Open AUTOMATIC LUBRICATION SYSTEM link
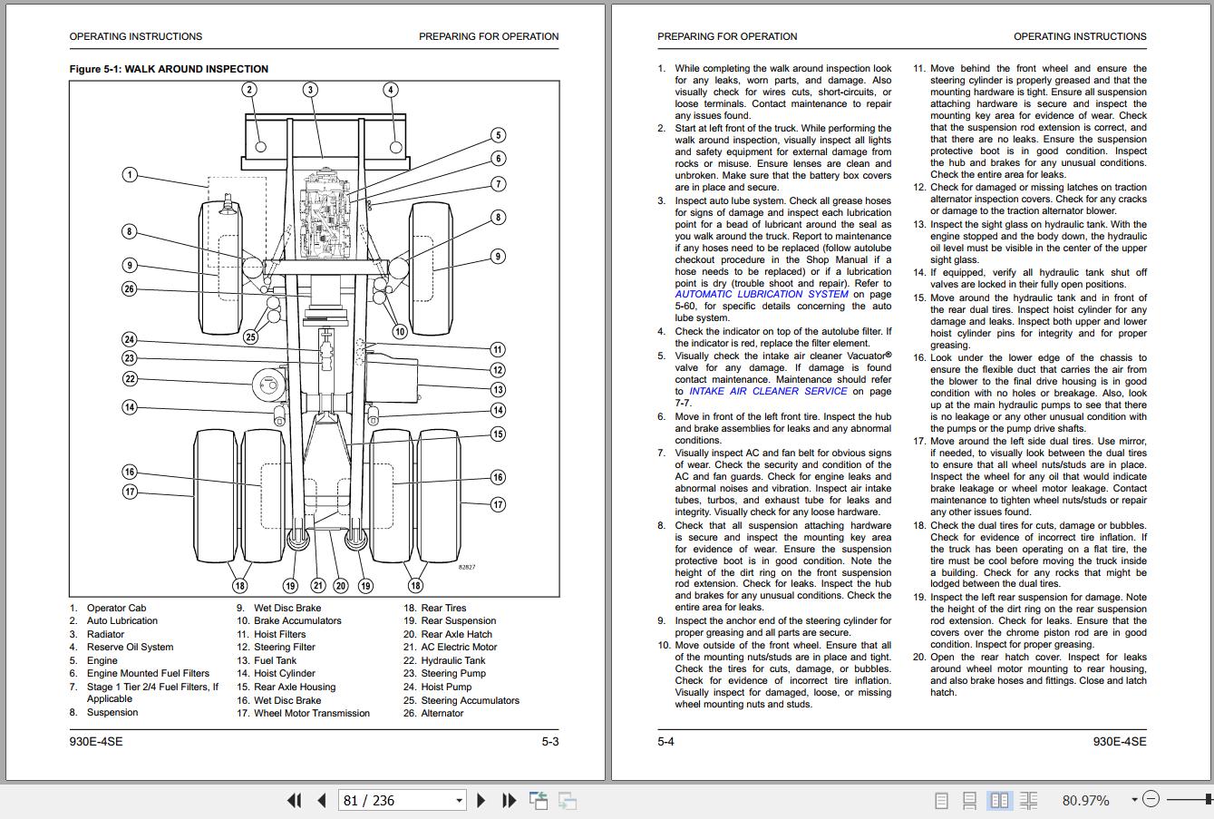The width and height of the screenshot is (1214, 819). 762,294
